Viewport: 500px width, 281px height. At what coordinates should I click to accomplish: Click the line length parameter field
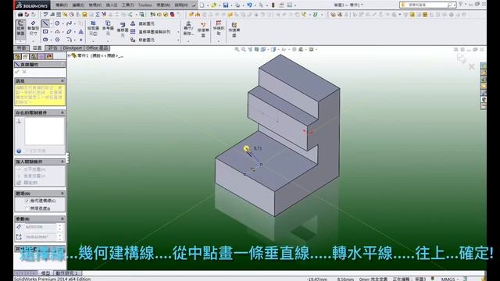[41, 227]
